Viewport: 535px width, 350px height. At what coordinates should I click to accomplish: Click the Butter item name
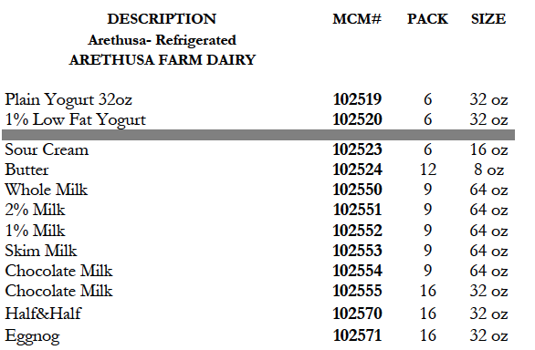click(26, 170)
